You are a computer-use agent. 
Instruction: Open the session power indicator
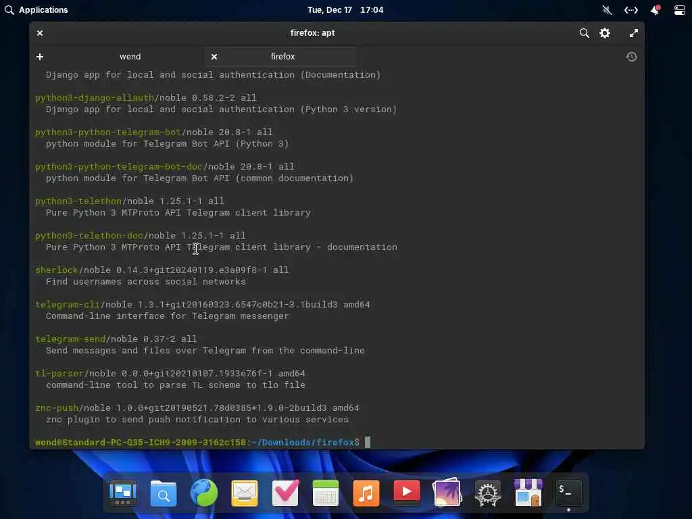pyautogui.click(x=680, y=9)
